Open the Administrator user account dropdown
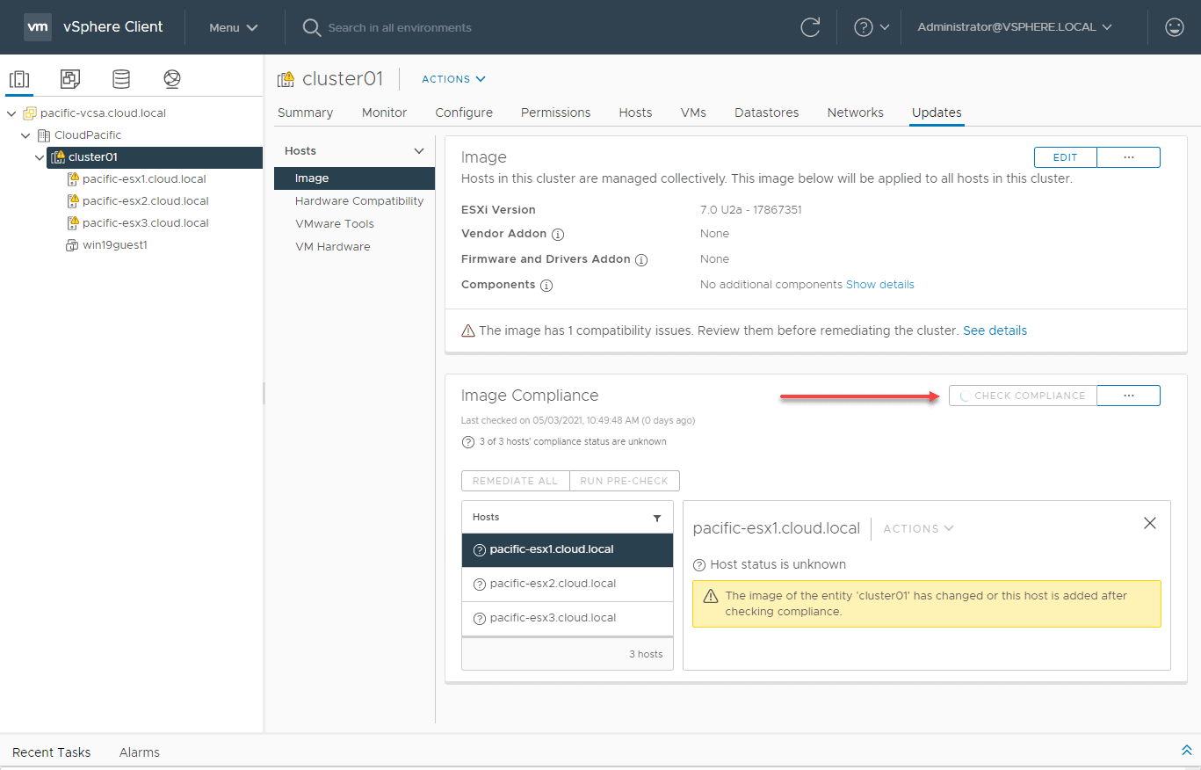Screen dimensions: 1201x770 point(1015,27)
